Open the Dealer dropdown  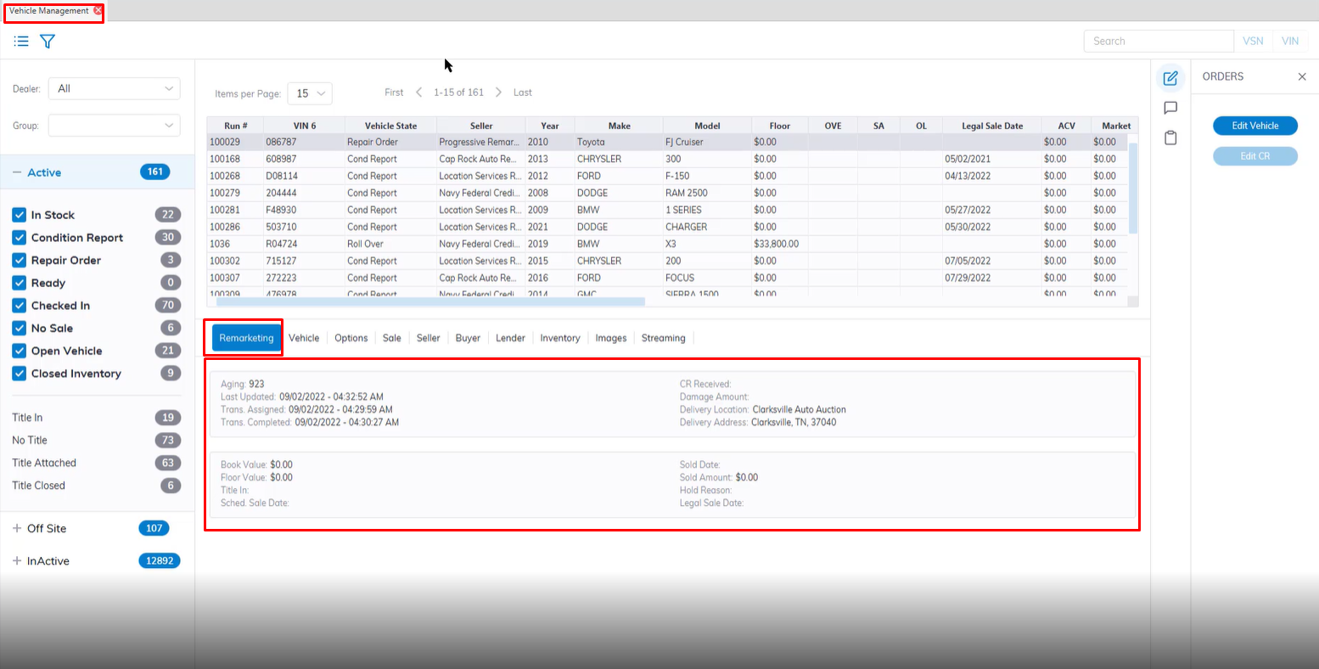[114, 88]
